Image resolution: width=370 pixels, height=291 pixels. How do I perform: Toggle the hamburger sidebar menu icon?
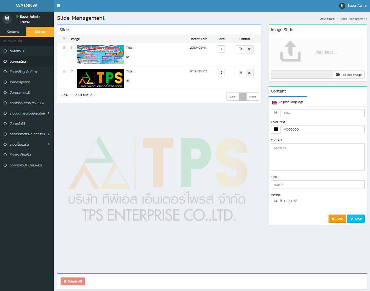[58, 5]
